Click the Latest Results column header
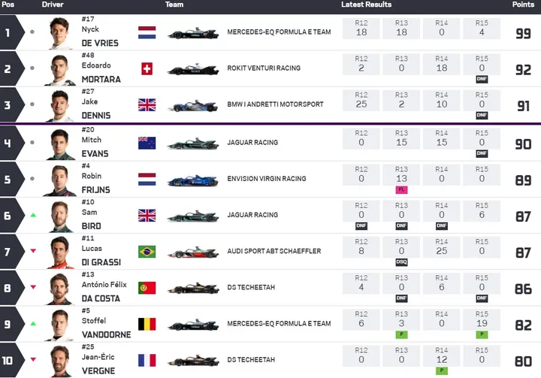The image size is (541, 378). pyautogui.click(x=366, y=5)
